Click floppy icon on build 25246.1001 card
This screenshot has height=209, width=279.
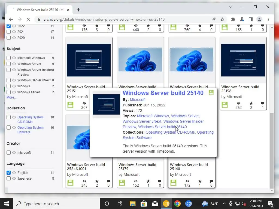pos(71,183)
